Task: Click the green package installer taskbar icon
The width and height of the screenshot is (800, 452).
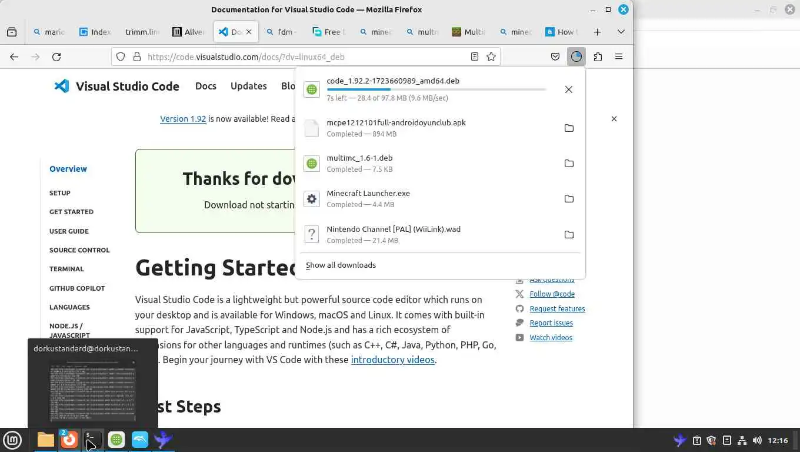Action: pos(116,440)
